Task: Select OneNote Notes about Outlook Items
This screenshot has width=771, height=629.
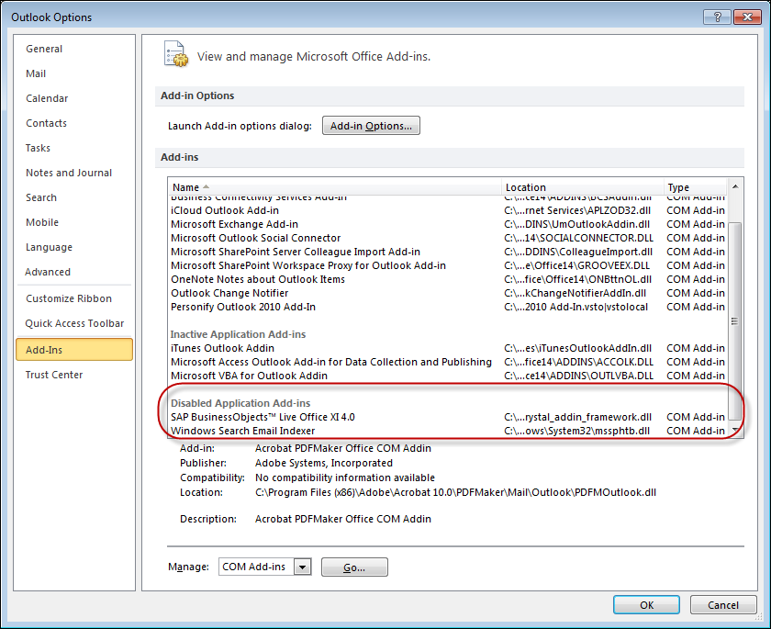Action: [448, 279]
